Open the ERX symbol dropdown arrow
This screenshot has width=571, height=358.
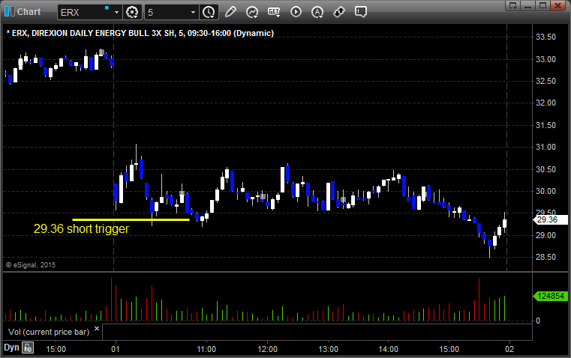[x=116, y=12]
